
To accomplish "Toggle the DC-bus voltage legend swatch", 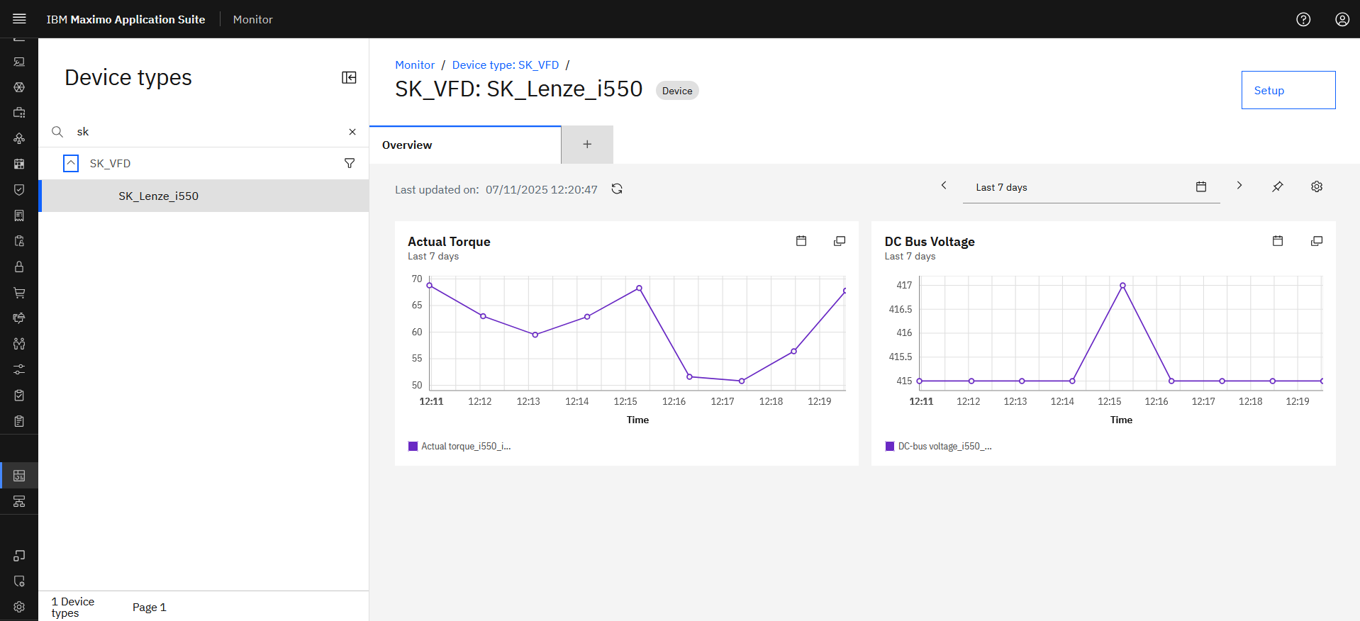I will pyautogui.click(x=890, y=446).
